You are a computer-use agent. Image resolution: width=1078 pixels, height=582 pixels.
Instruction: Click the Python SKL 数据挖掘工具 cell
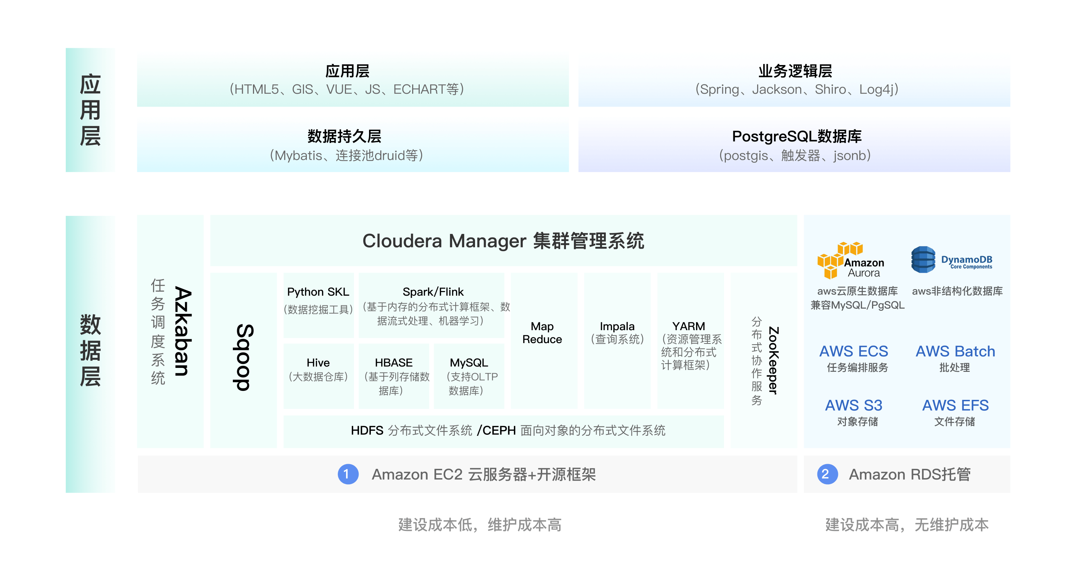pos(318,305)
